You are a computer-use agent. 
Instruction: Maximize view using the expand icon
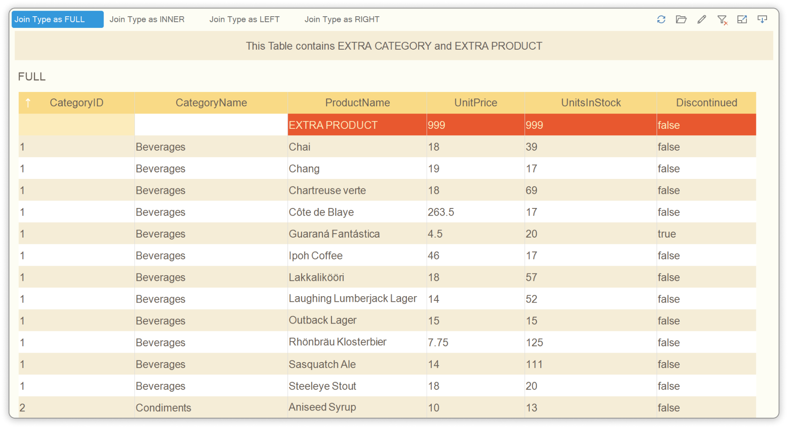[x=742, y=19]
